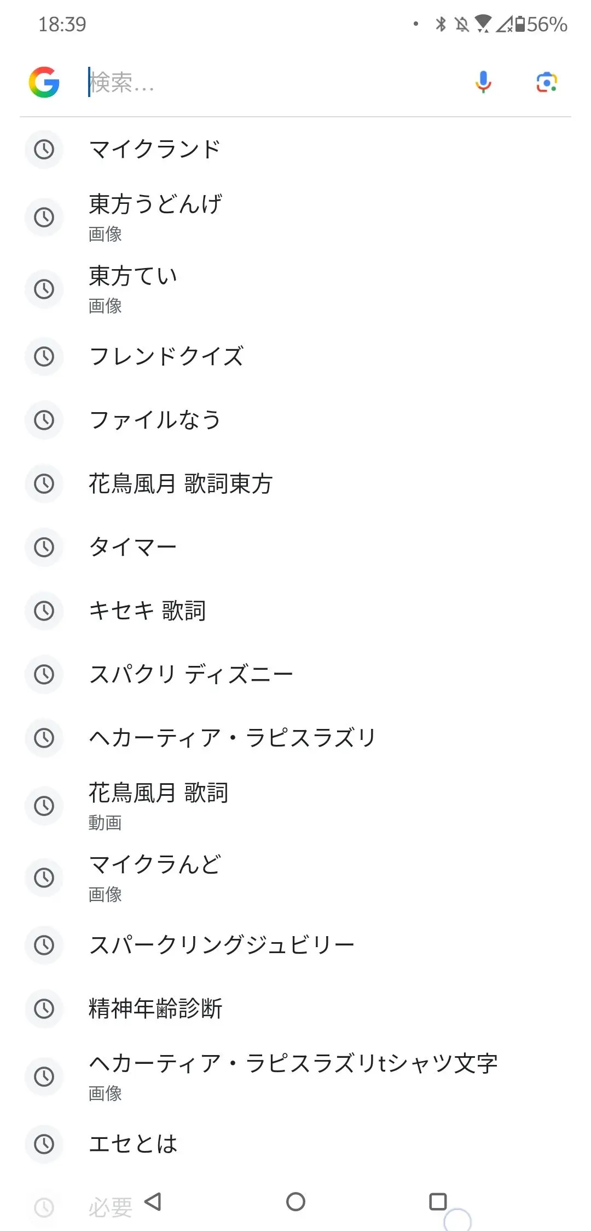Open recent apps square button
Image resolution: width=591 pixels, height=1231 pixels.
coord(438,1201)
